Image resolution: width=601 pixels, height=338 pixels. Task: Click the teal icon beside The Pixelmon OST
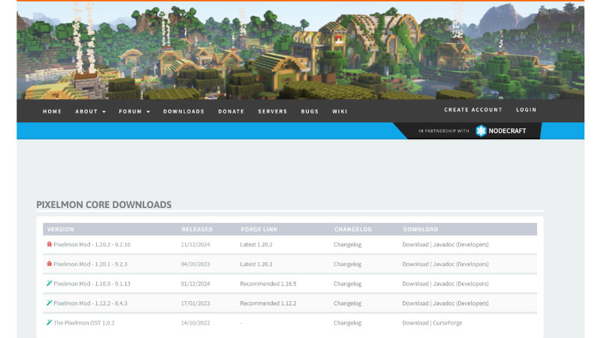(x=49, y=322)
